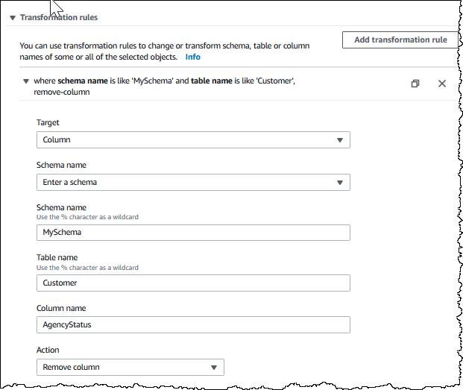Collapse the Transformation rules section triangle
The height and width of the screenshot is (390, 463).
coord(13,17)
